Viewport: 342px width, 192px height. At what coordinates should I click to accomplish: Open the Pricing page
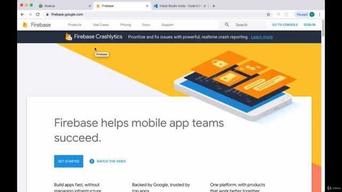[126, 25]
